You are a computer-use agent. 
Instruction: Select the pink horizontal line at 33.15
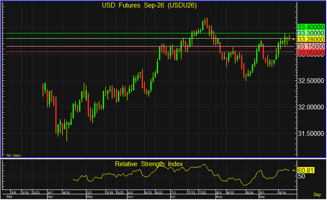click(150, 46)
